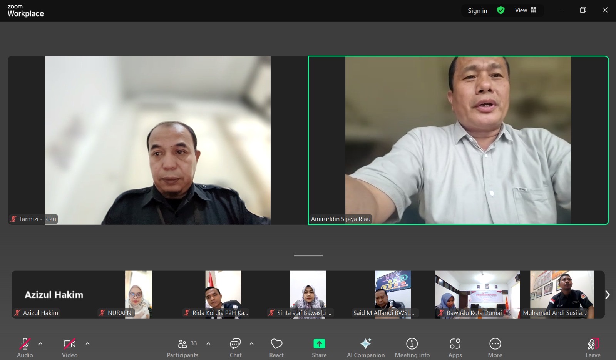Image resolution: width=616 pixels, height=360 pixels.
Task: Start video using the Video icon
Action: pyautogui.click(x=69, y=343)
